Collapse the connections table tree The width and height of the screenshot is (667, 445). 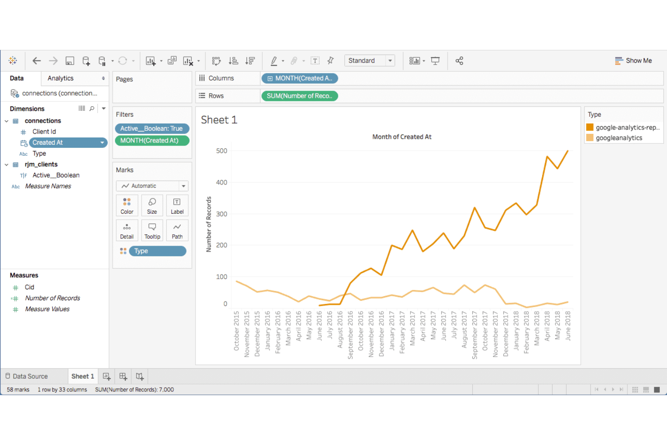pyautogui.click(x=6, y=121)
